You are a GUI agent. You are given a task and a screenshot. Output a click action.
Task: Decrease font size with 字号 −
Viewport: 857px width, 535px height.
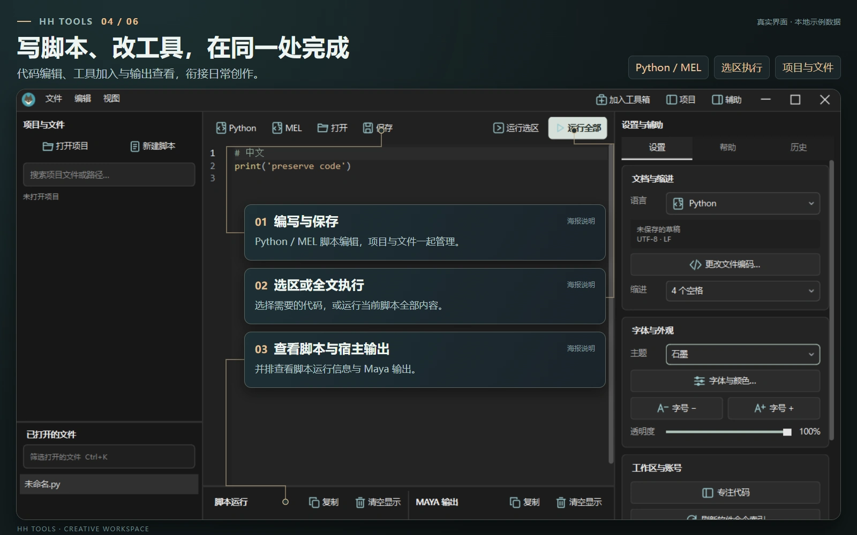(x=676, y=408)
